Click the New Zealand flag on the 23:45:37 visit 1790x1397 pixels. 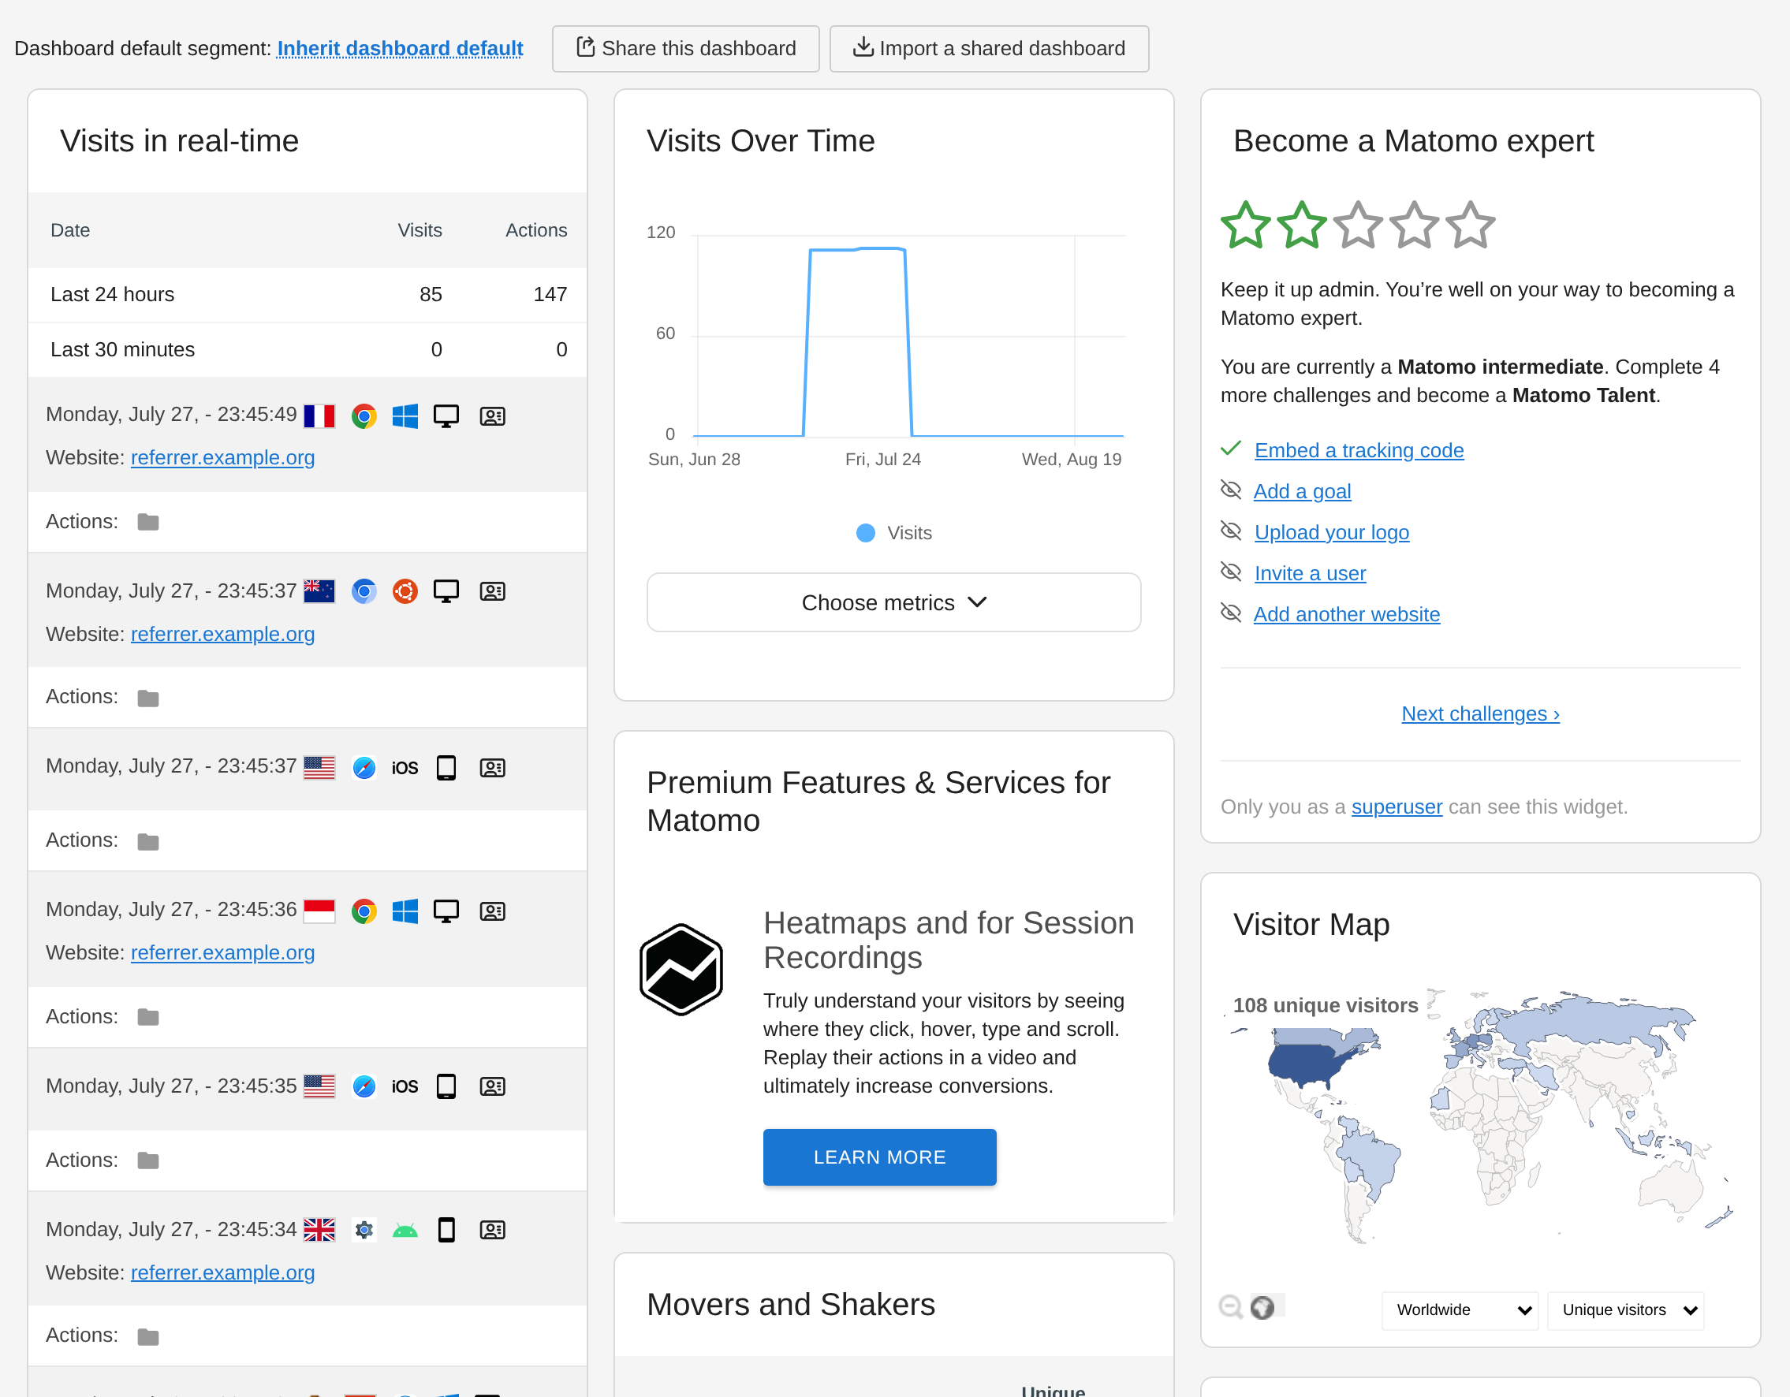click(319, 590)
